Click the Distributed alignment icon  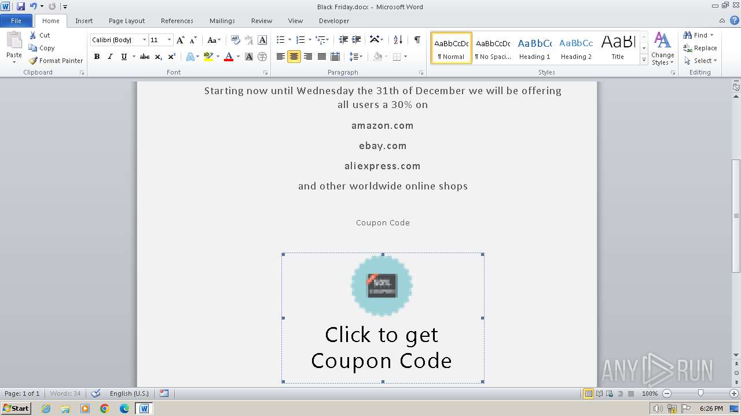(335, 57)
